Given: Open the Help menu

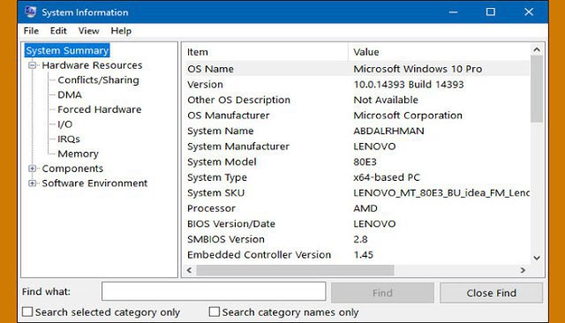Looking at the screenshot, I should [x=121, y=31].
